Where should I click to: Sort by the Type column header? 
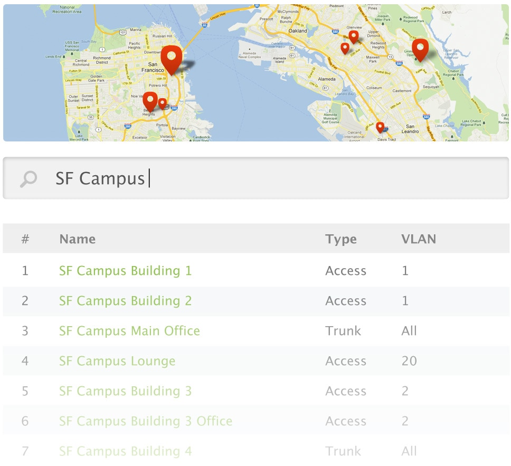341,240
